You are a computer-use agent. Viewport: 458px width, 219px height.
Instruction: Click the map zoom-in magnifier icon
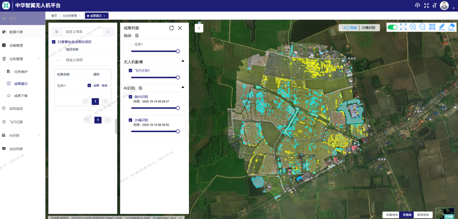(413, 27)
